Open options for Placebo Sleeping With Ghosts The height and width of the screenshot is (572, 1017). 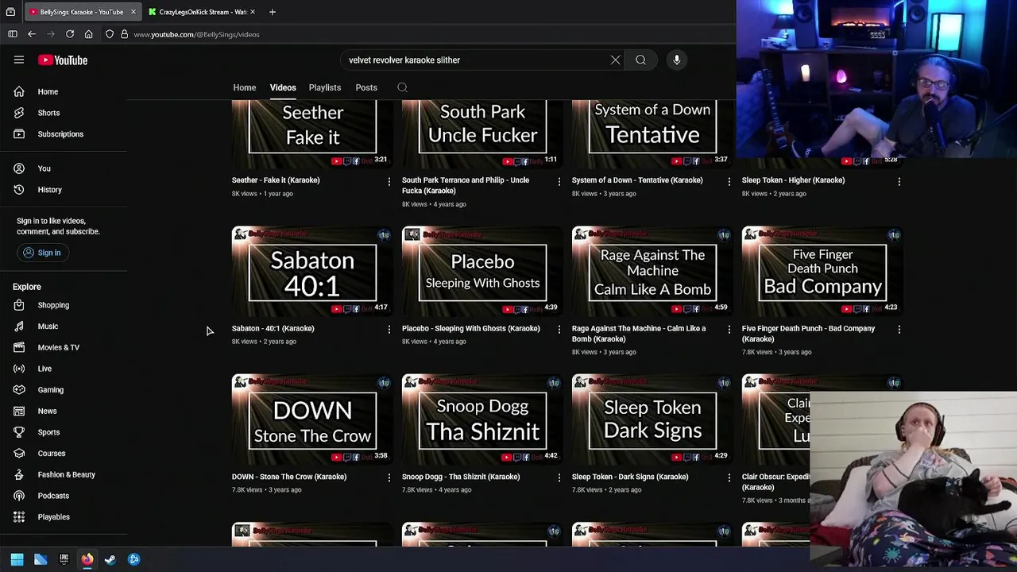click(559, 330)
